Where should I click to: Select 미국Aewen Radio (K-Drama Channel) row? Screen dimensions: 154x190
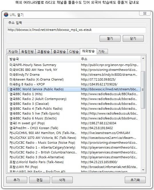tap(74, 79)
